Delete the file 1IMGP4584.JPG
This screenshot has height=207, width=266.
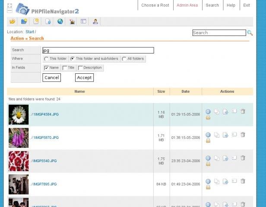243,111
